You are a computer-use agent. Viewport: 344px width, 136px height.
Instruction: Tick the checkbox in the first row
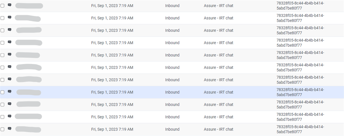(x=2, y=6)
